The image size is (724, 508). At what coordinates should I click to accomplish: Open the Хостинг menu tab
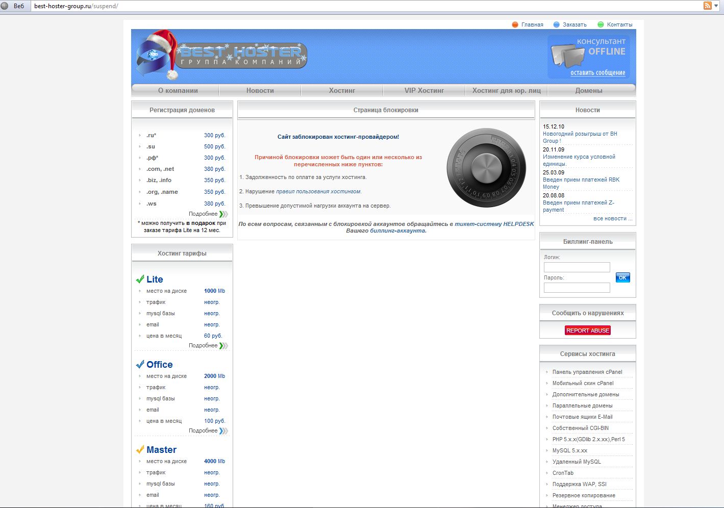pyautogui.click(x=342, y=90)
